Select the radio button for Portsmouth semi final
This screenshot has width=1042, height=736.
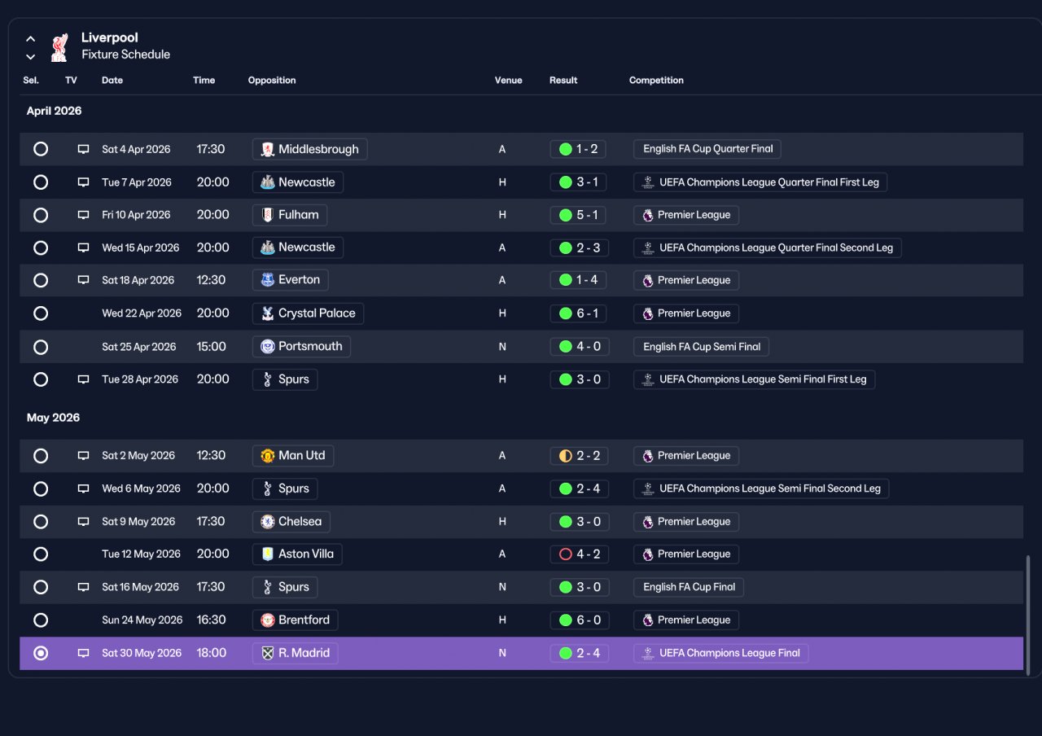click(x=41, y=347)
